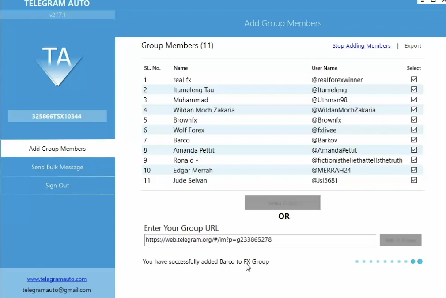Select the name 'Muhammad'
Screen dimensions: 446x298
coord(191,100)
